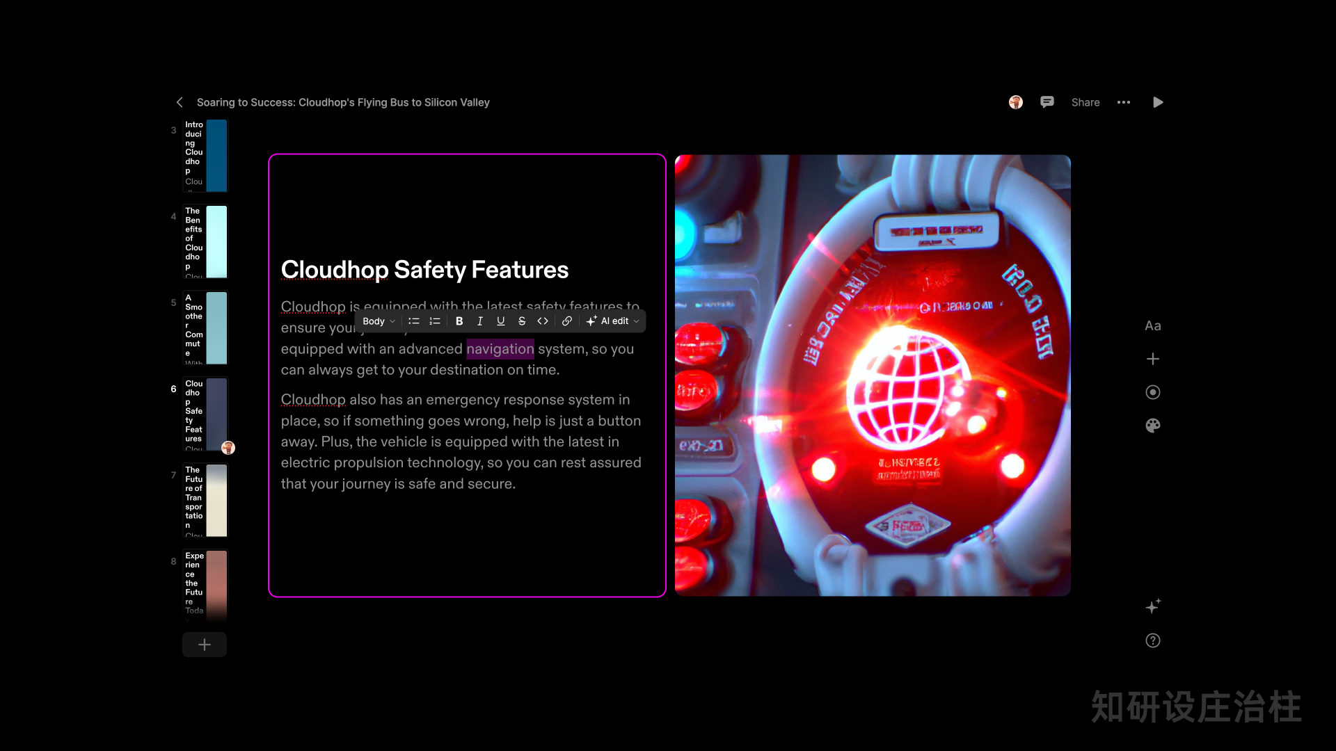
Task: Open the three-dots more options menu
Action: [1124, 102]
